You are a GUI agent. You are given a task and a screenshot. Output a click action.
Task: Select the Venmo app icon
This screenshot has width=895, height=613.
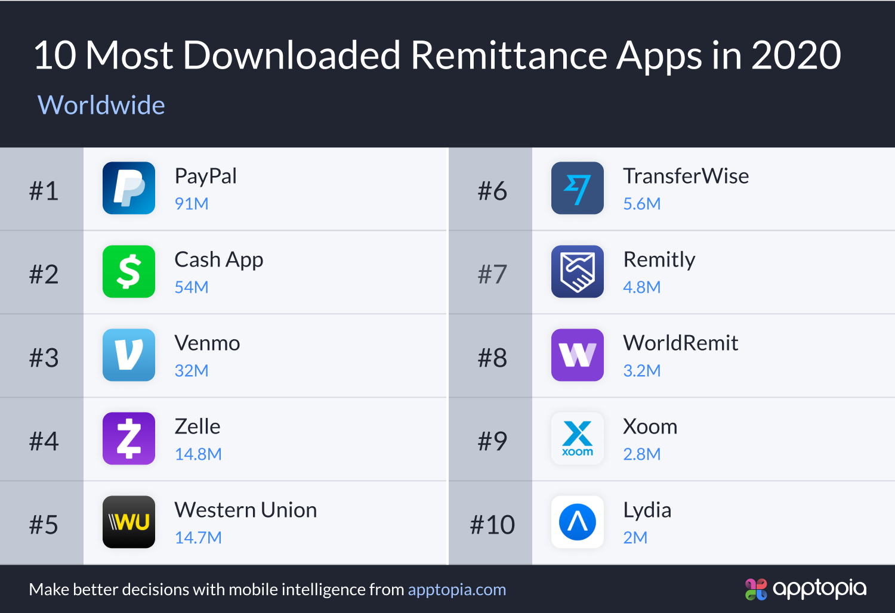129,355
